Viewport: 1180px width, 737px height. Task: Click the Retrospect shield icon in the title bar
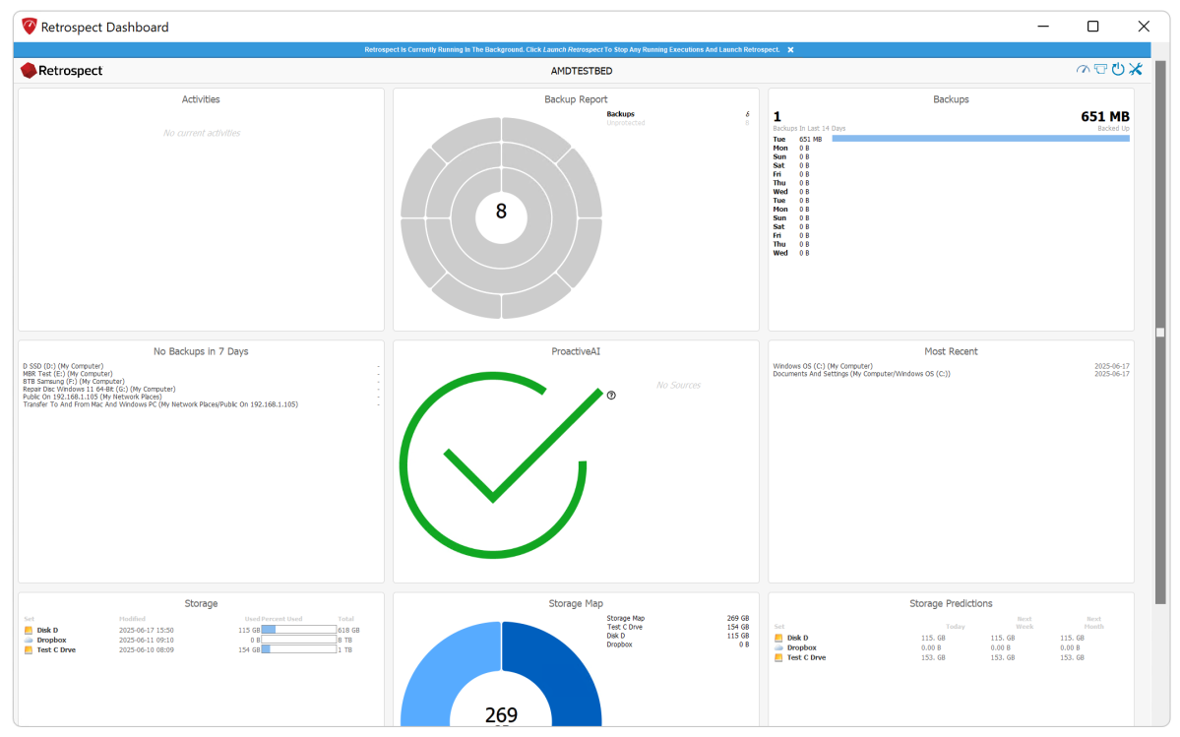click(30, 28)
